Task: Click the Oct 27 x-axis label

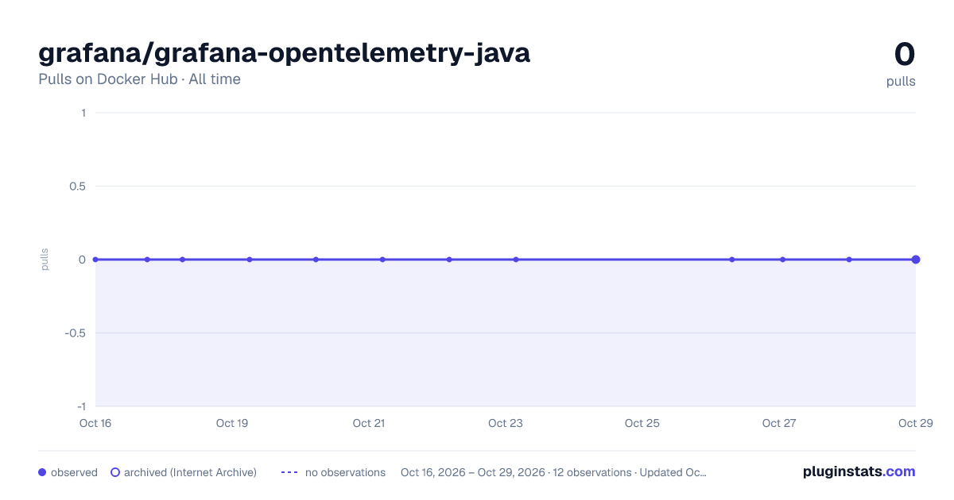Action: (x=779, y=423)
